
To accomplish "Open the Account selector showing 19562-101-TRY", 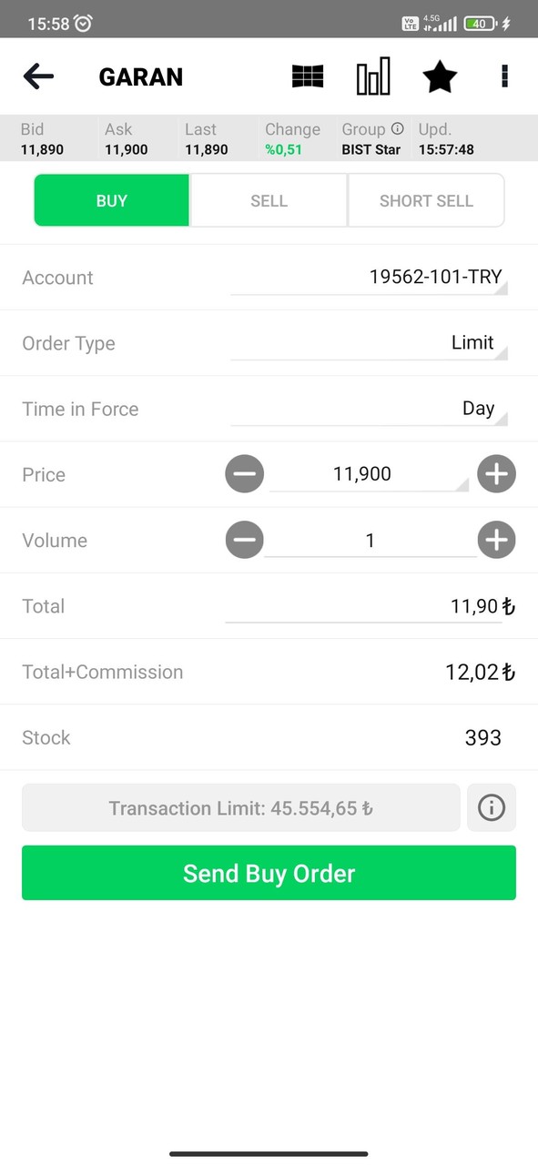I will coord(434,277).
